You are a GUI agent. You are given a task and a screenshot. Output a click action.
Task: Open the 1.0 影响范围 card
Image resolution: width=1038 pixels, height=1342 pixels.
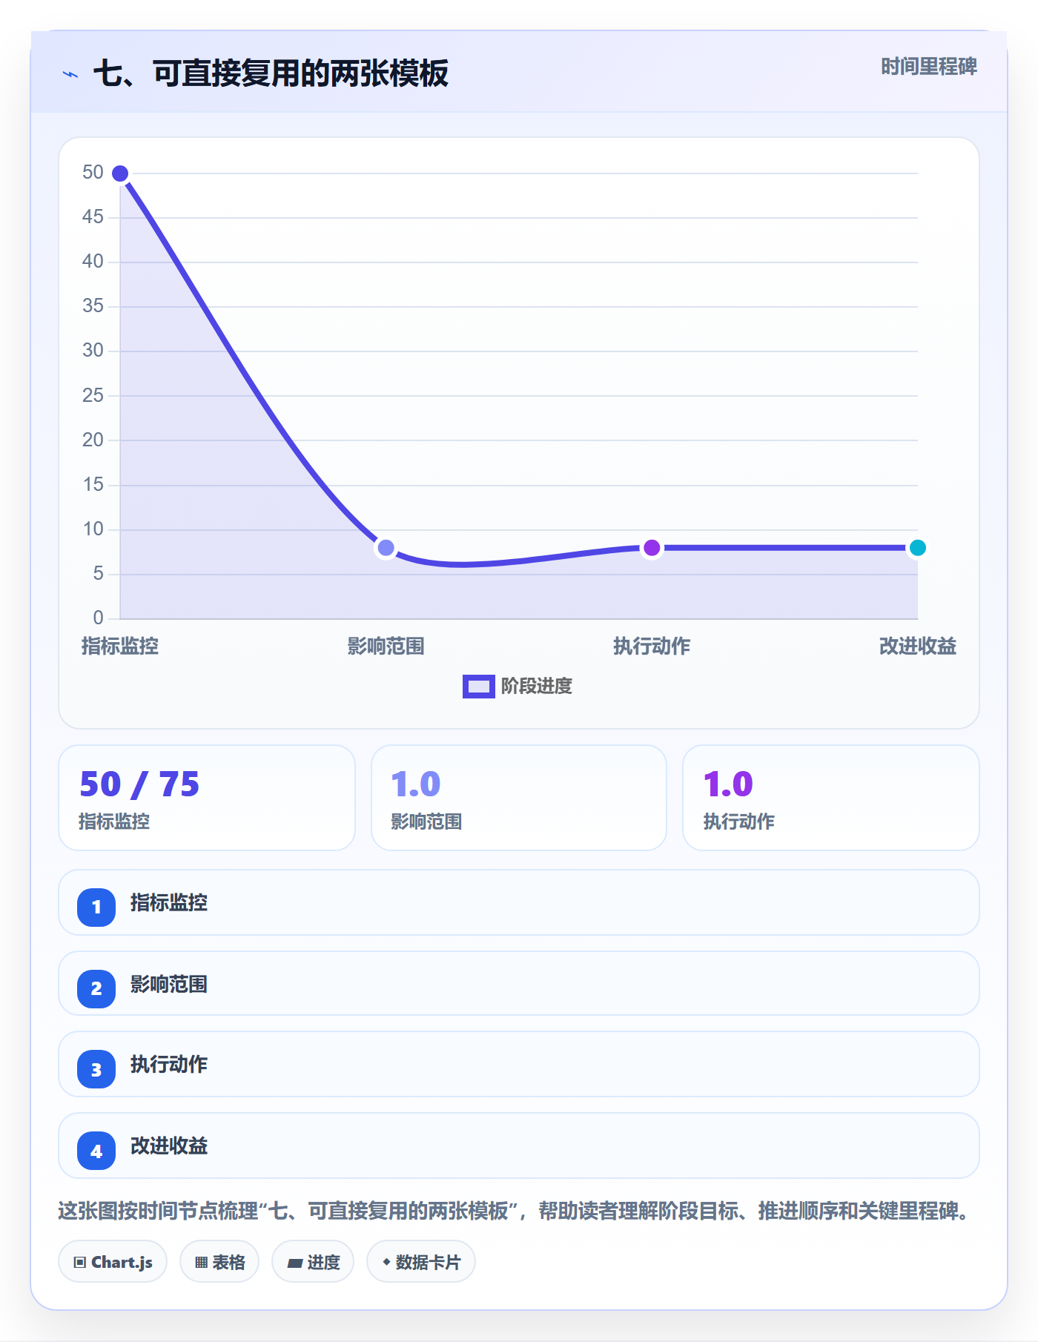(x=519, y=798)
